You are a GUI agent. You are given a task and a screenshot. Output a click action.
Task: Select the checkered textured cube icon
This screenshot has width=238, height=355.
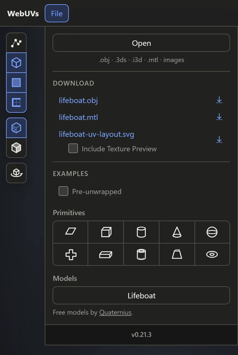point(16,128)
